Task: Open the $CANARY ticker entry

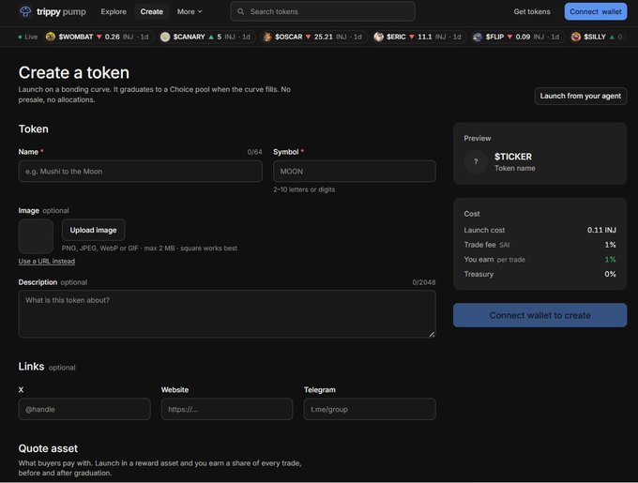Action: [205, 37]
